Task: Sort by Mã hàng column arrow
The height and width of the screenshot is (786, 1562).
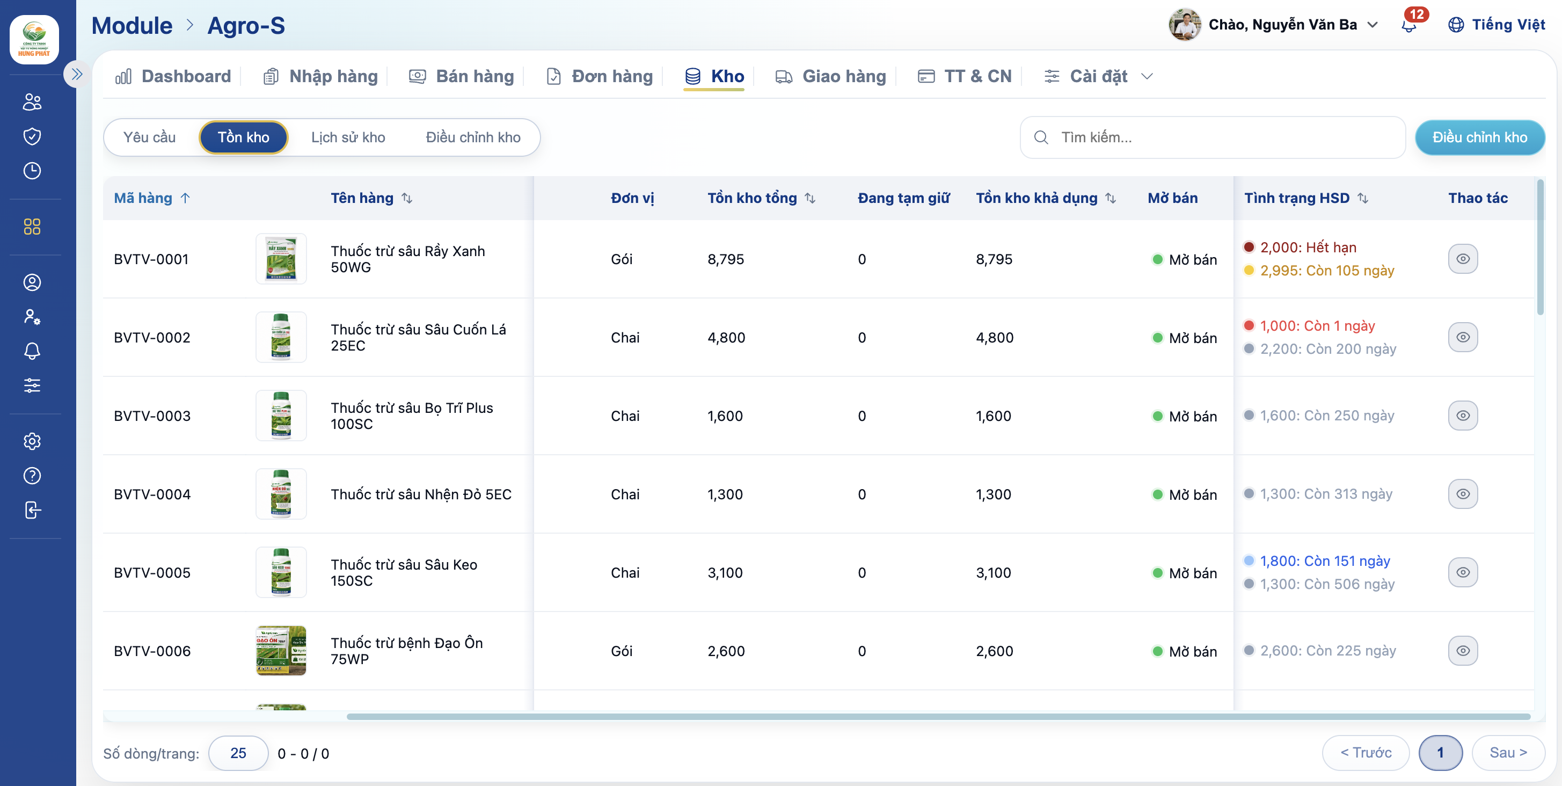Action: coord(186,198)
